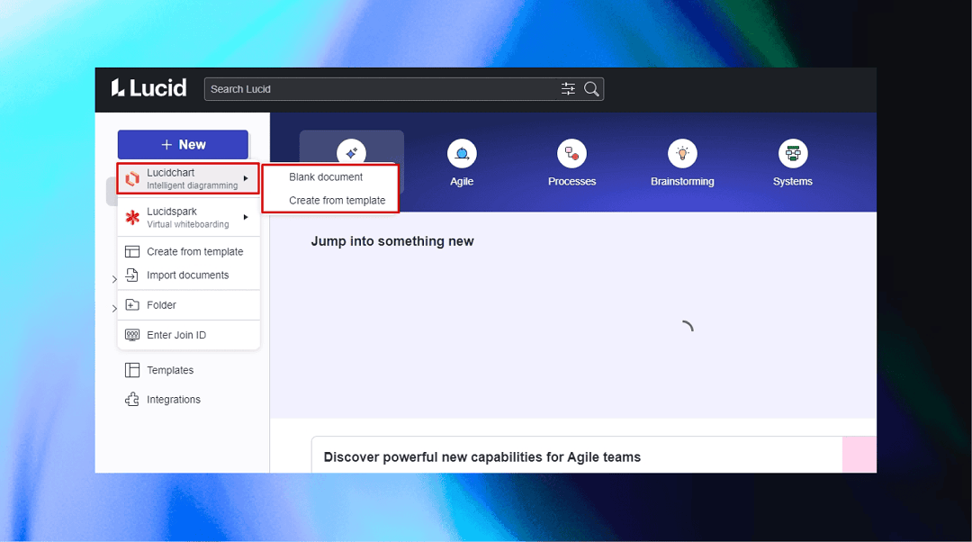
Task: Open the Agile category label
Action: click(x=462, y=181)
